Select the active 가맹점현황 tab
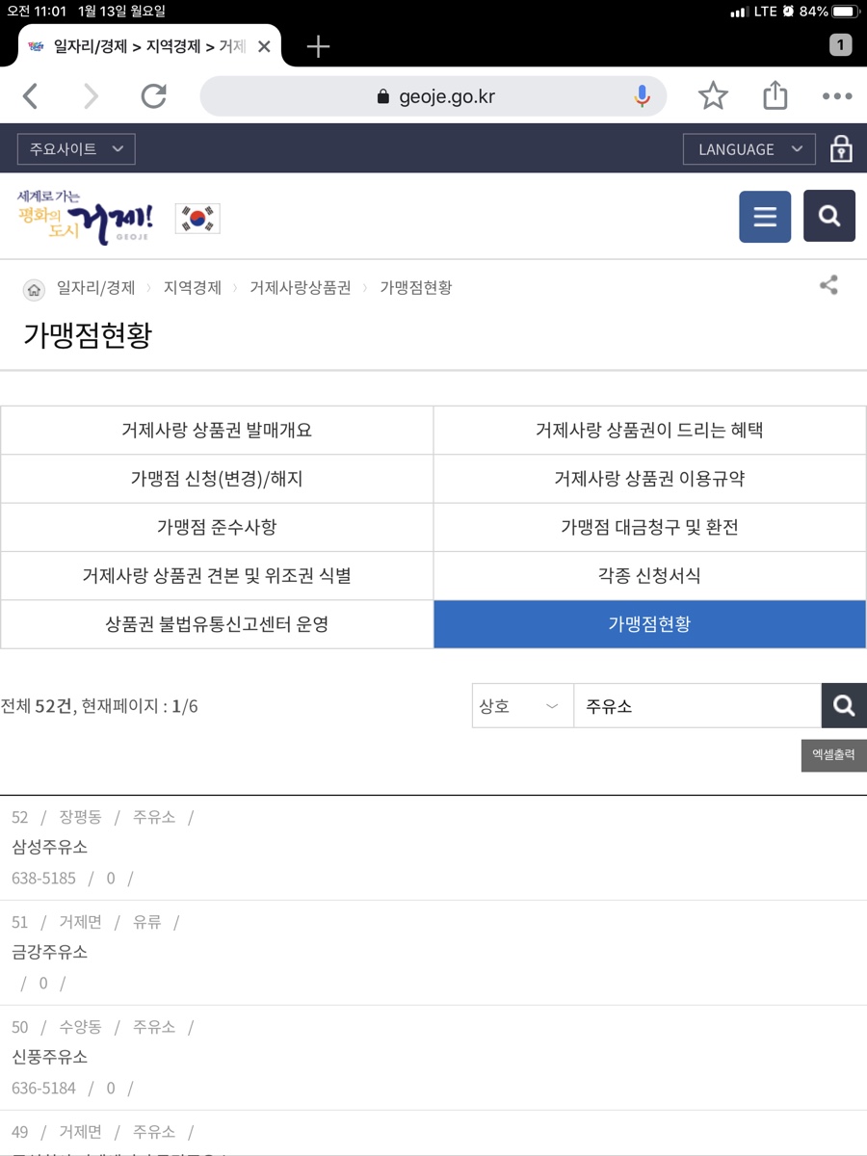Viewport: 867px width, 1156px height. pyautogui.click(x=649, y=624)
